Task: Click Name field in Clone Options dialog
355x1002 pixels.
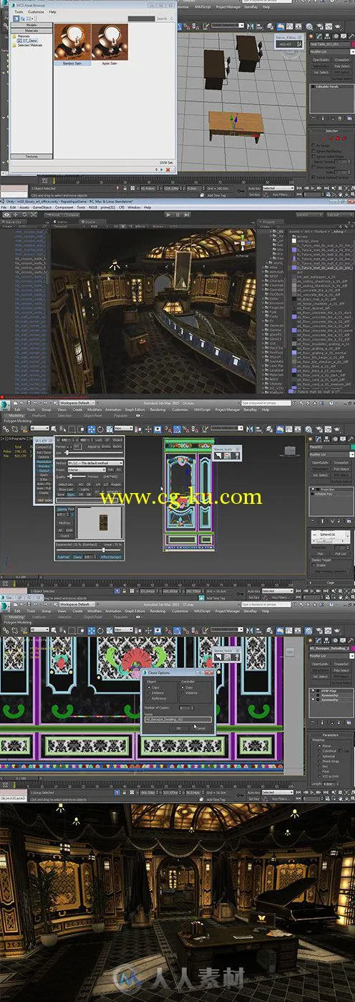Action: [177, 718]
